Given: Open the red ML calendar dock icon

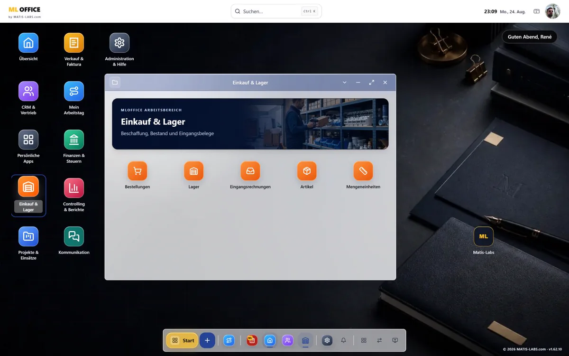Looking at the screenshot, I should point(252,340).
